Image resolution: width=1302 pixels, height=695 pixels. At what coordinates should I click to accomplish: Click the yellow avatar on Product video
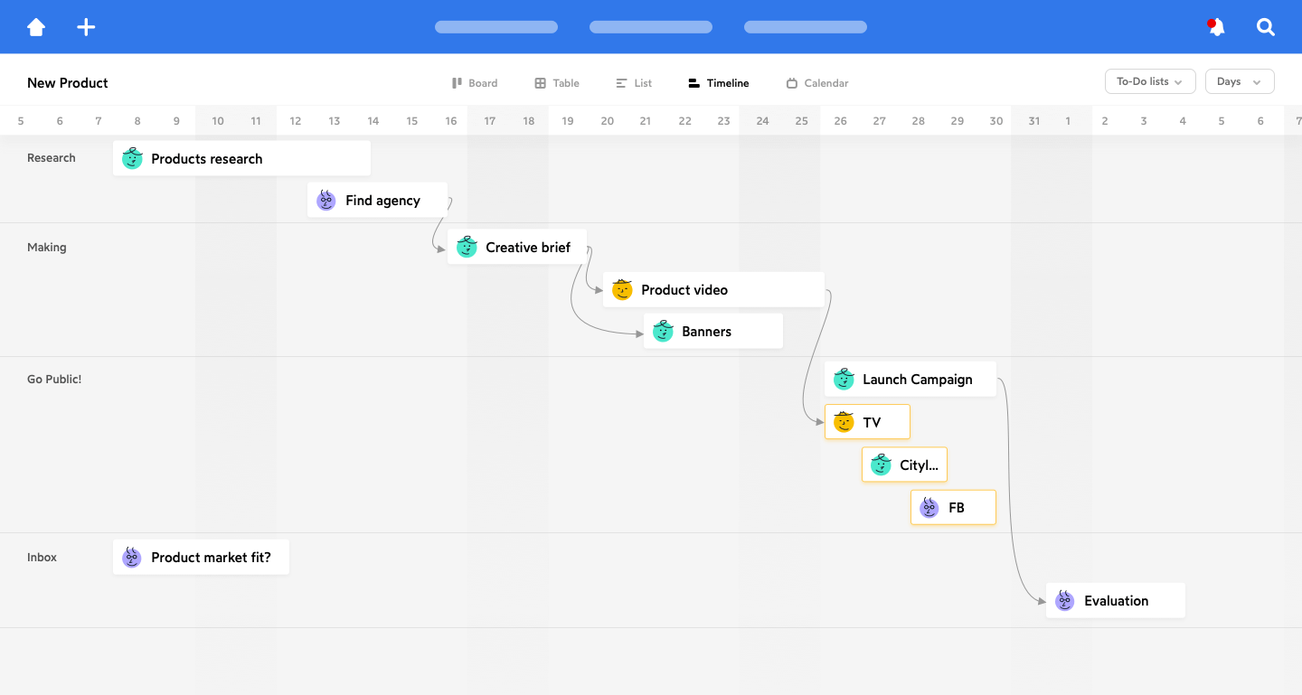tap(622, 290)
